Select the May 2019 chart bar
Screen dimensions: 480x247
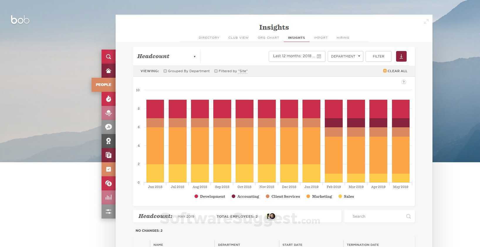pos(401,141)
